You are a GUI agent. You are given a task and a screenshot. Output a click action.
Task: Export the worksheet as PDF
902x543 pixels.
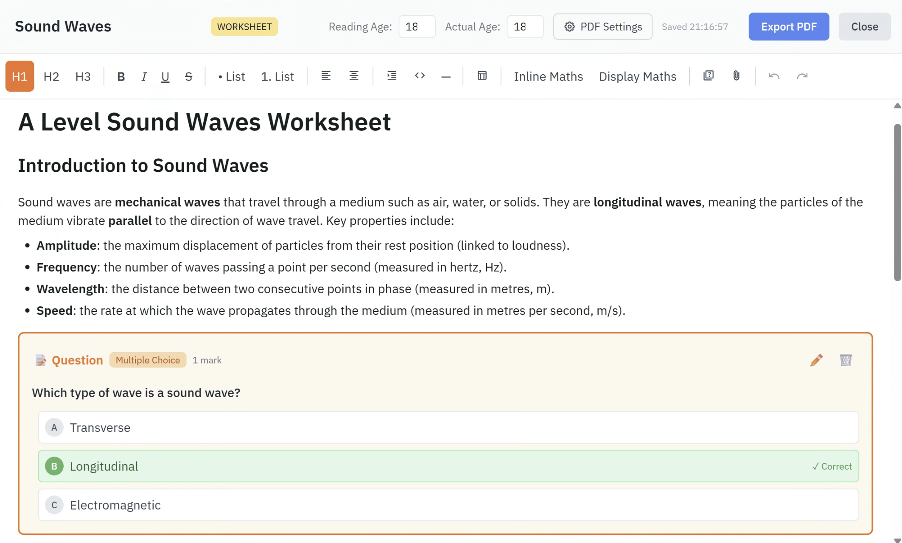tap(788, 26)
